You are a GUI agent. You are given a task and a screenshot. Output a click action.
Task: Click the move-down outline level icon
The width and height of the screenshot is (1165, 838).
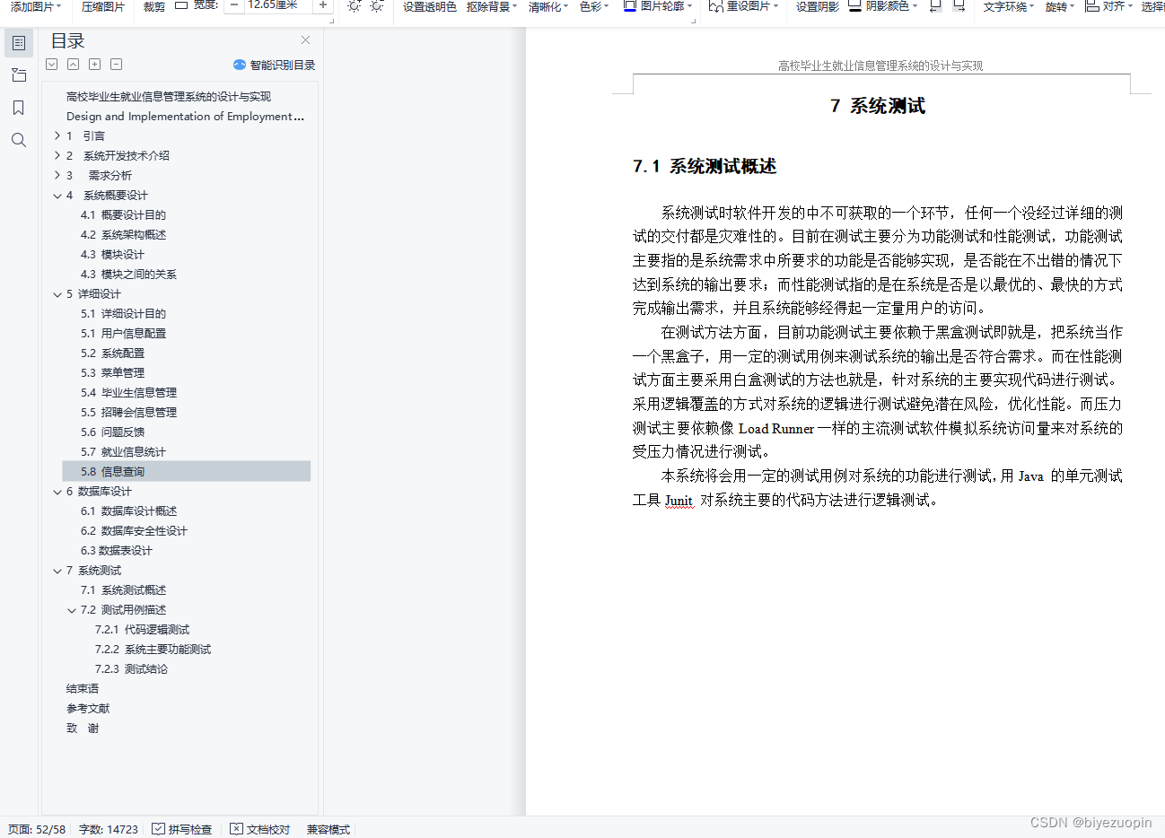click(52, 65)
